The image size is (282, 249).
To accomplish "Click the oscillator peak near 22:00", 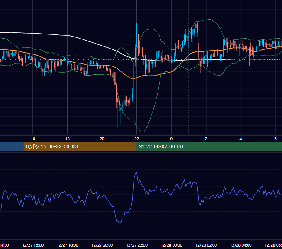I will (136, 173).
